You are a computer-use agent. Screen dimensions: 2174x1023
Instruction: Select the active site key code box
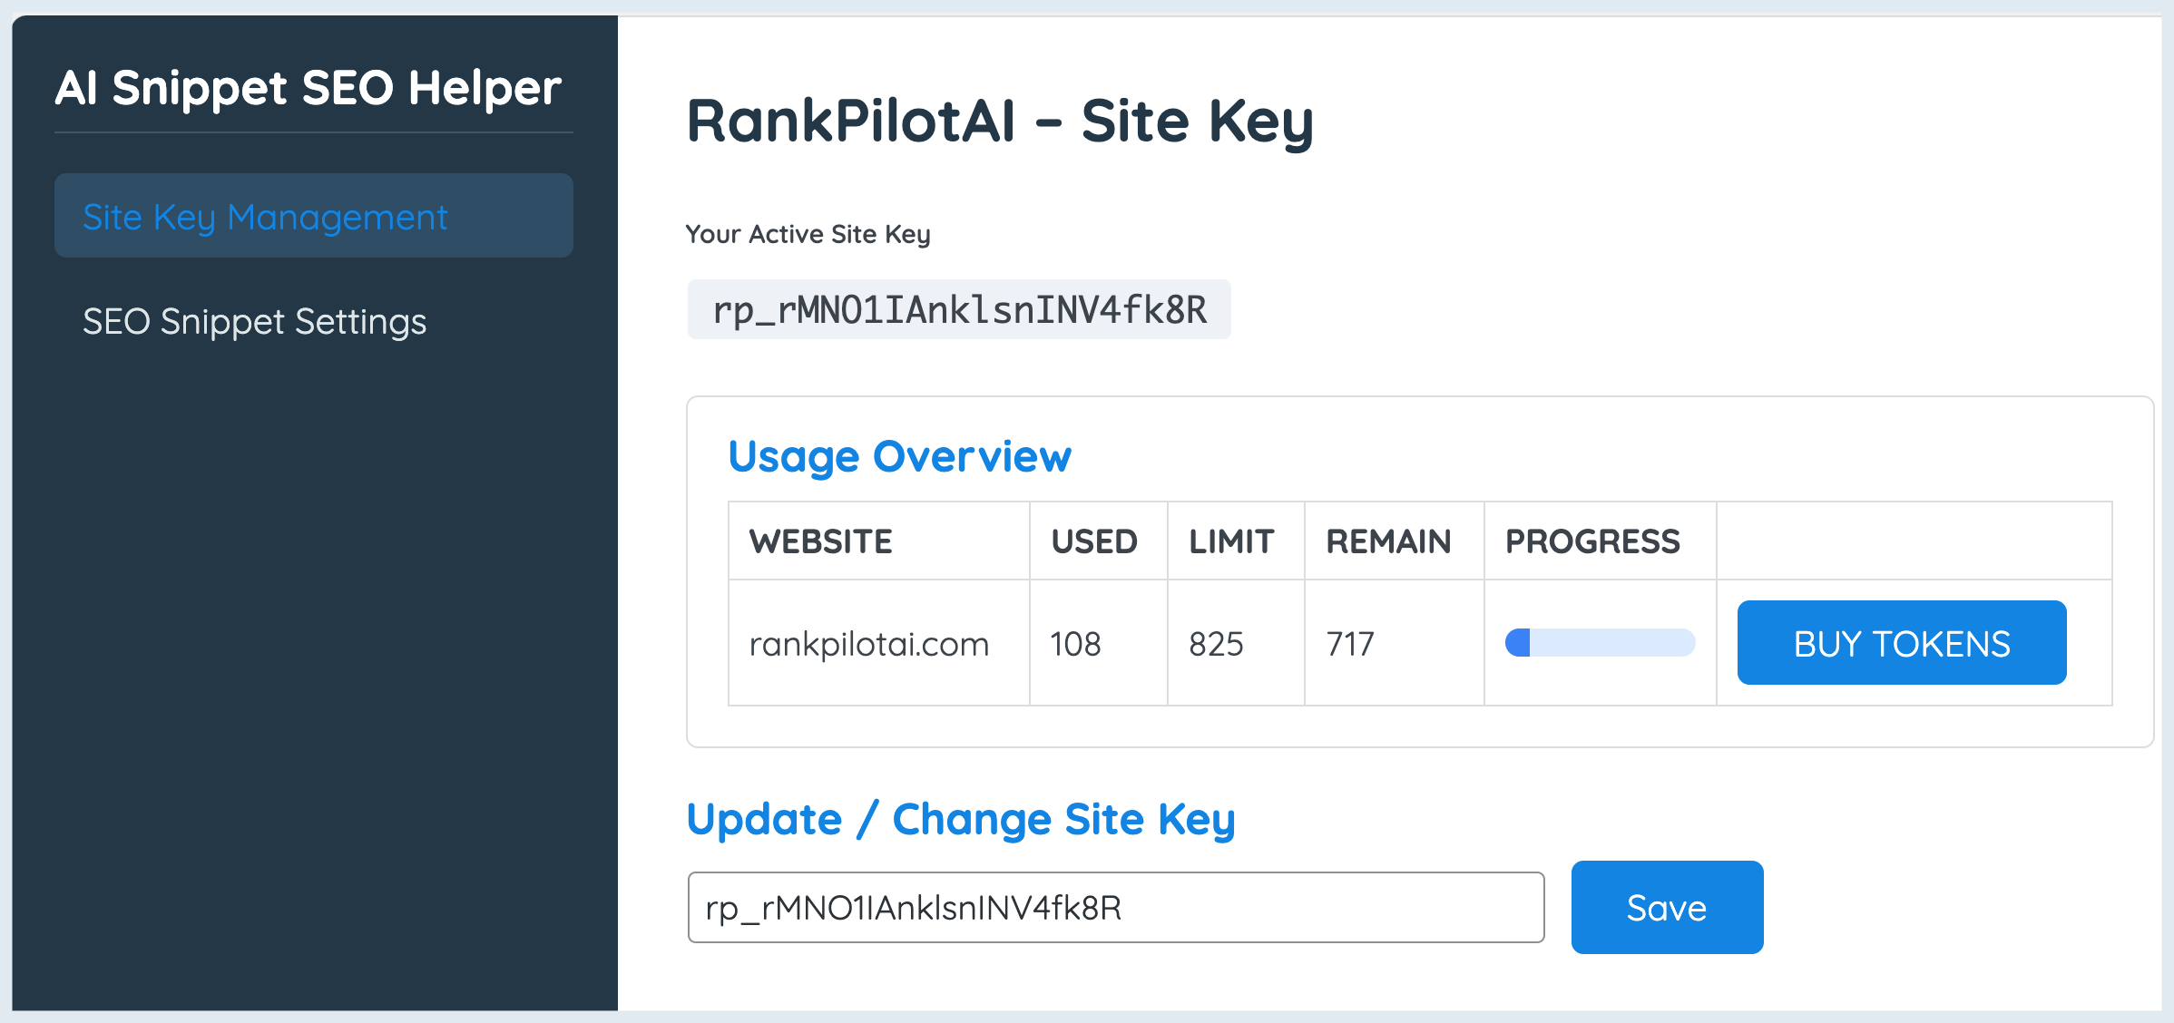pos(959,310)
